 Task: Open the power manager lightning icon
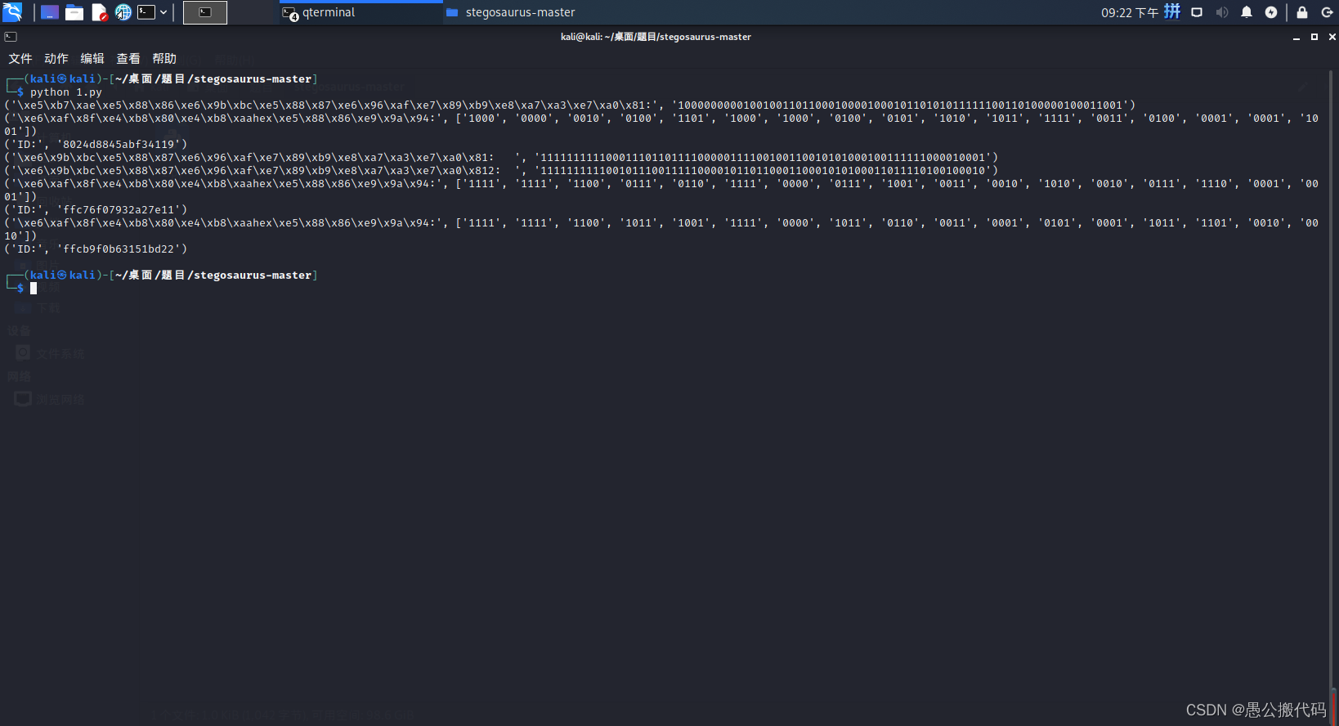tap(1271, 12)
